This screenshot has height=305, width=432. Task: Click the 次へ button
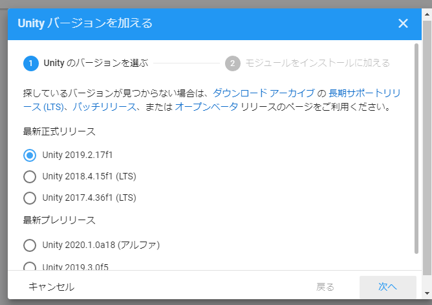(387, 287)
